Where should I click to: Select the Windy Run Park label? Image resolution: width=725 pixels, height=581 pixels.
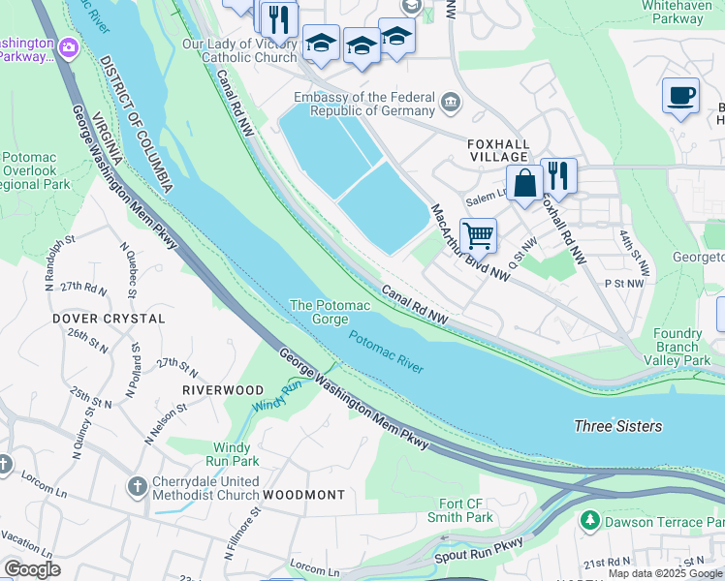pos(232,454)
